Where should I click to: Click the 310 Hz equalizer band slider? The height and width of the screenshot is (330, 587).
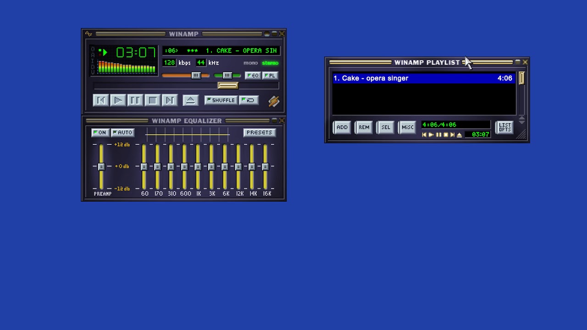click(x=171, y=167)
